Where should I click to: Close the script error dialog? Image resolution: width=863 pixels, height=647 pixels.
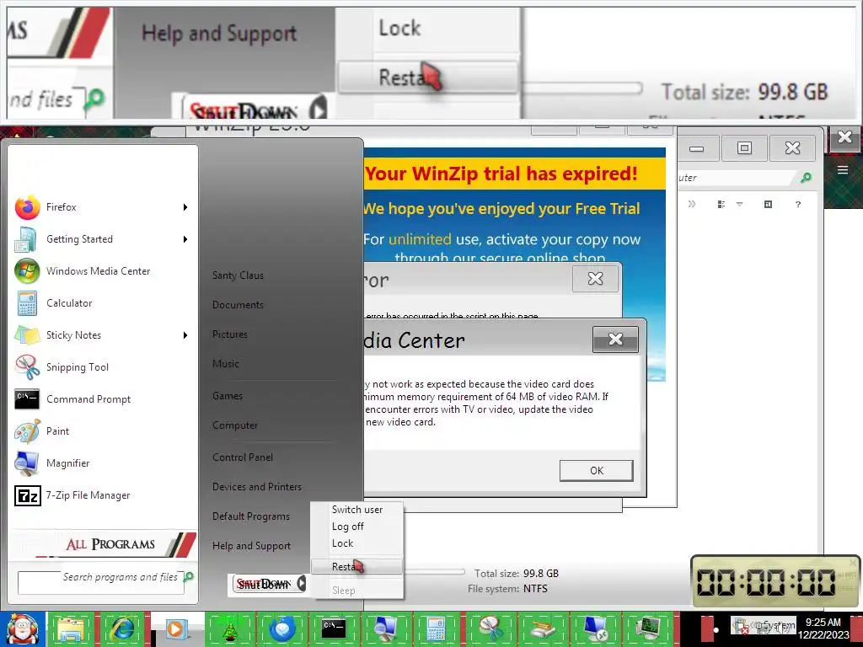point(595,278)
